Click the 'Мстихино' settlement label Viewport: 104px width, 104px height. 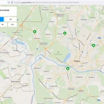point(37,38)
